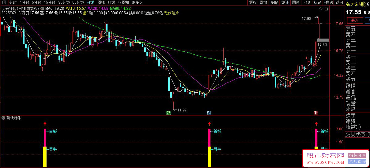Click the 11.97 low price annotation

point(182,110)
